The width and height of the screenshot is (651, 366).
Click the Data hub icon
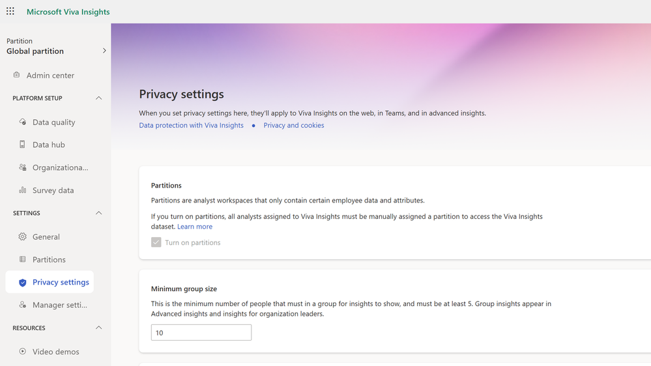click(x=22, y=145)
